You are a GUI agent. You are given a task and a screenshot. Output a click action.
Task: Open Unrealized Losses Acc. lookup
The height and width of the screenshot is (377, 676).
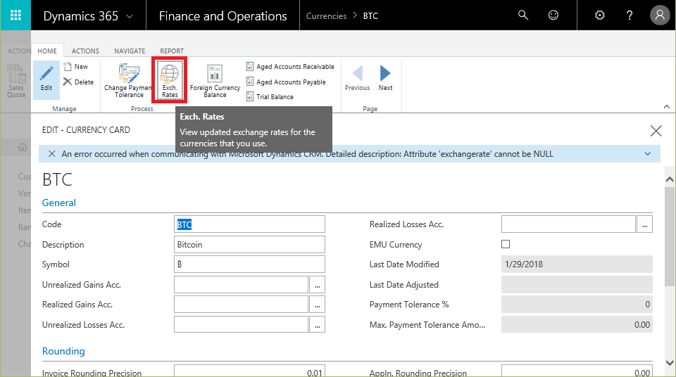318,325
